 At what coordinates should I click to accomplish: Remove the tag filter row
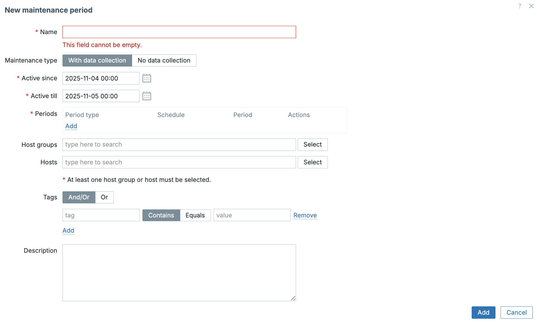pyautogui.click(x=305, y=215)
